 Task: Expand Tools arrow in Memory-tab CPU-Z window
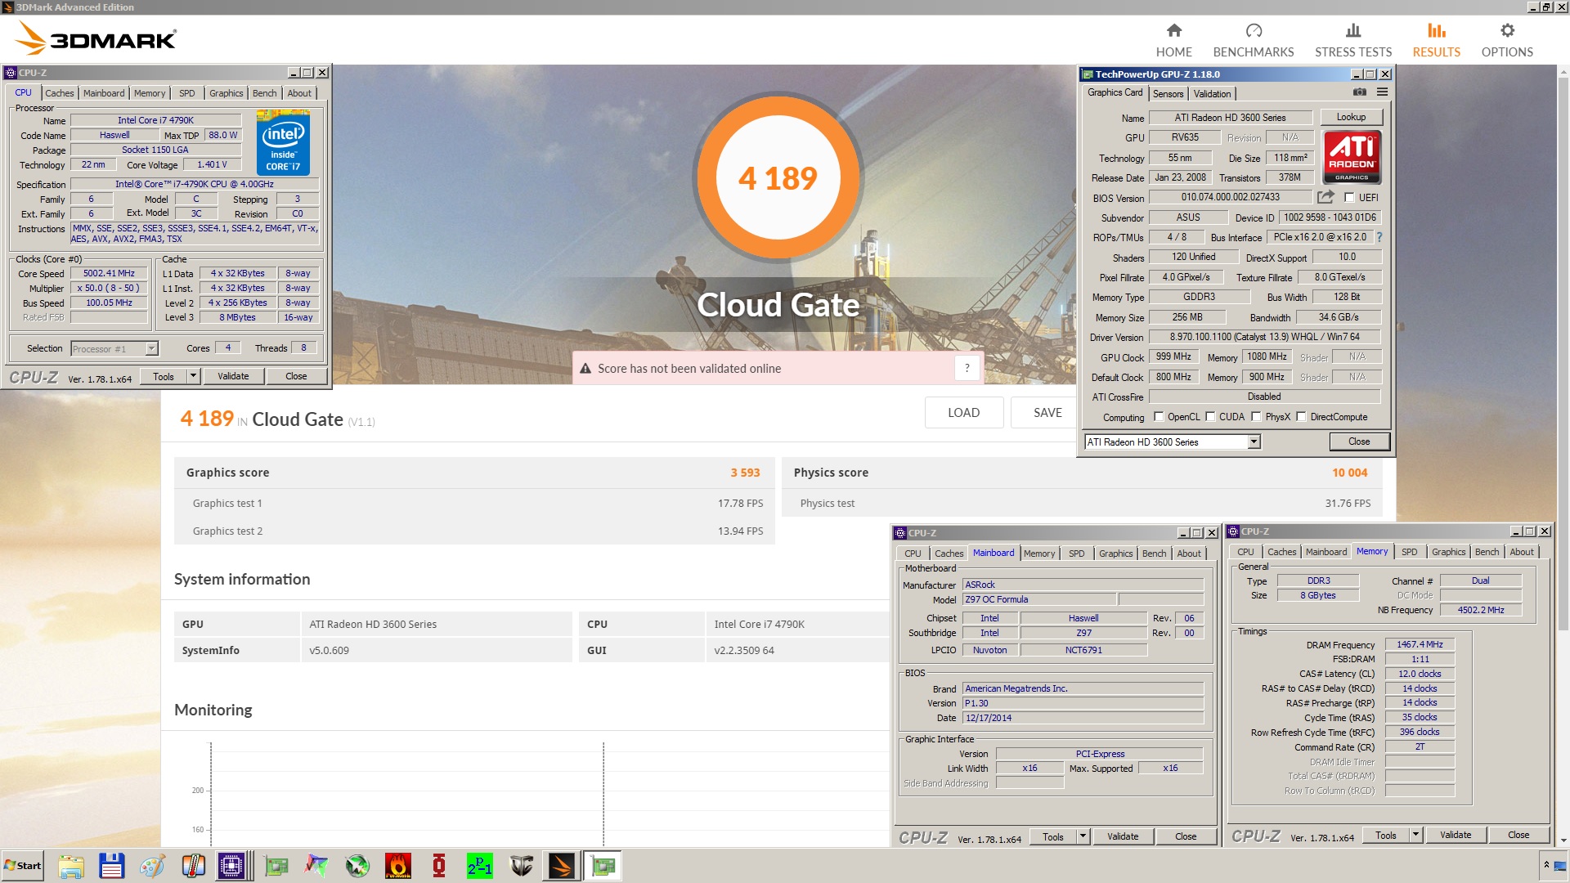[x=1415, y=835]
